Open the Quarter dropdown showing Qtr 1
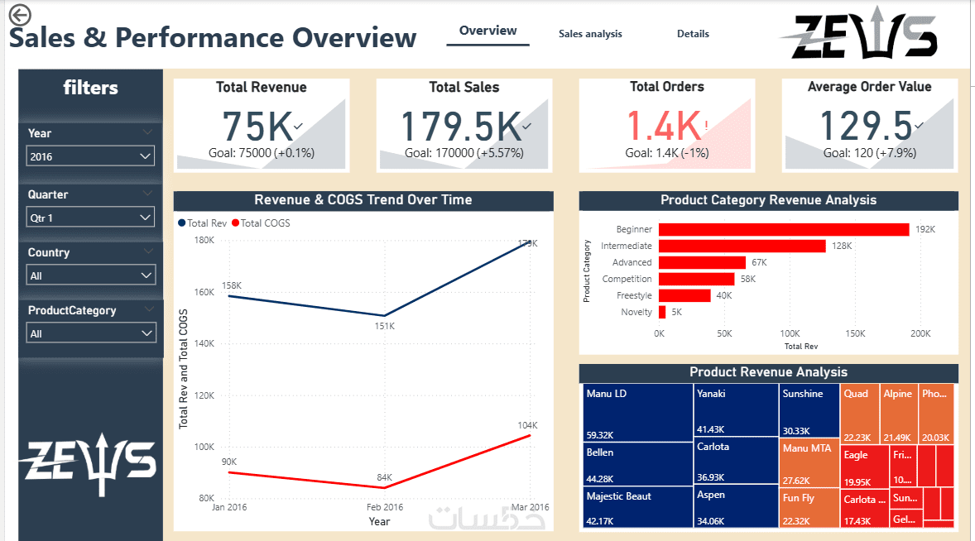Screen dimensions: 975x541 click(x=90, y=218)
